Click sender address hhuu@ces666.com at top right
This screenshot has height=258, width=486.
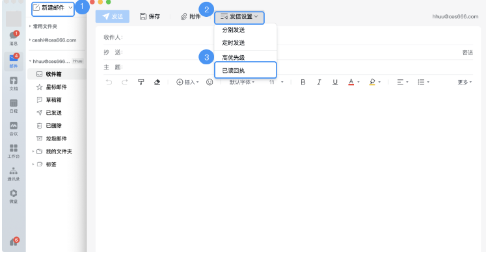tap(455, 17)
